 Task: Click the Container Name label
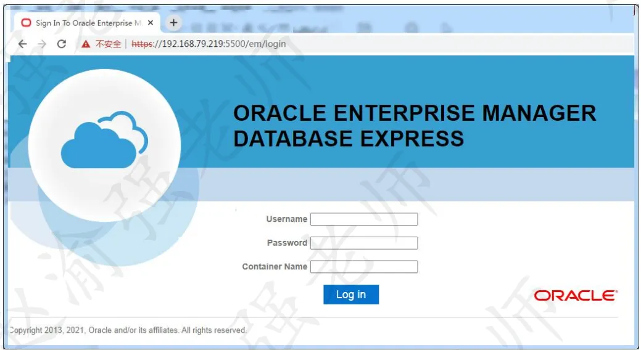click(275, 266)
